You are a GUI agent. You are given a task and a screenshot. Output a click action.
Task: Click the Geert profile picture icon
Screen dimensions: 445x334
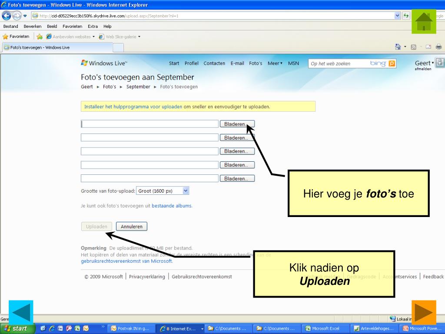point(440,63)
